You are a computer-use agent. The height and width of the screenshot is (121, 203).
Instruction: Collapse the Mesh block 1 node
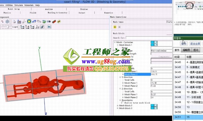pyautogui.click(x=118, y=45)
